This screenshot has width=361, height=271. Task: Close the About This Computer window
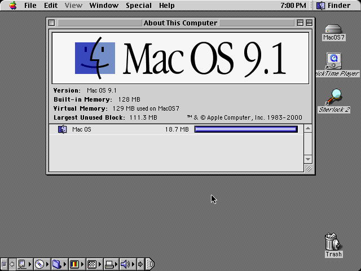pos(52,23)
